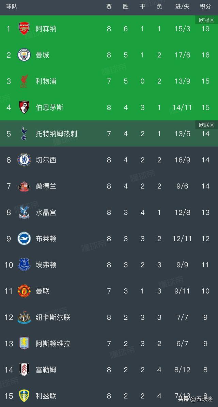The height and width of the screenshot is (407, 218).
Task: Click the Manchester City club crest
Action: coord(24,55)
